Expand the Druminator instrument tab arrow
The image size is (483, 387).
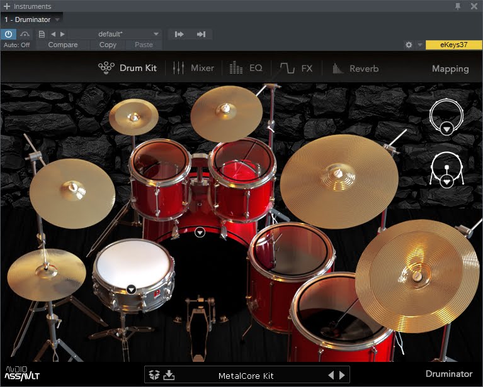(x=57, y=19)
